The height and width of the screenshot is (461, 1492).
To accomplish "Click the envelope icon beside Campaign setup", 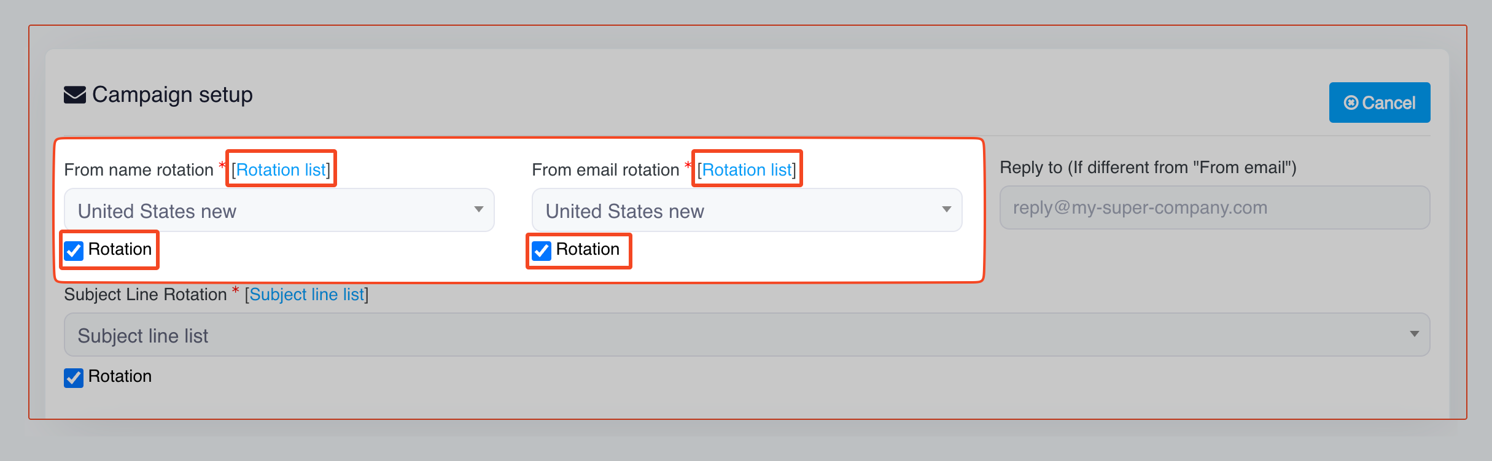I will pos(75,95).
